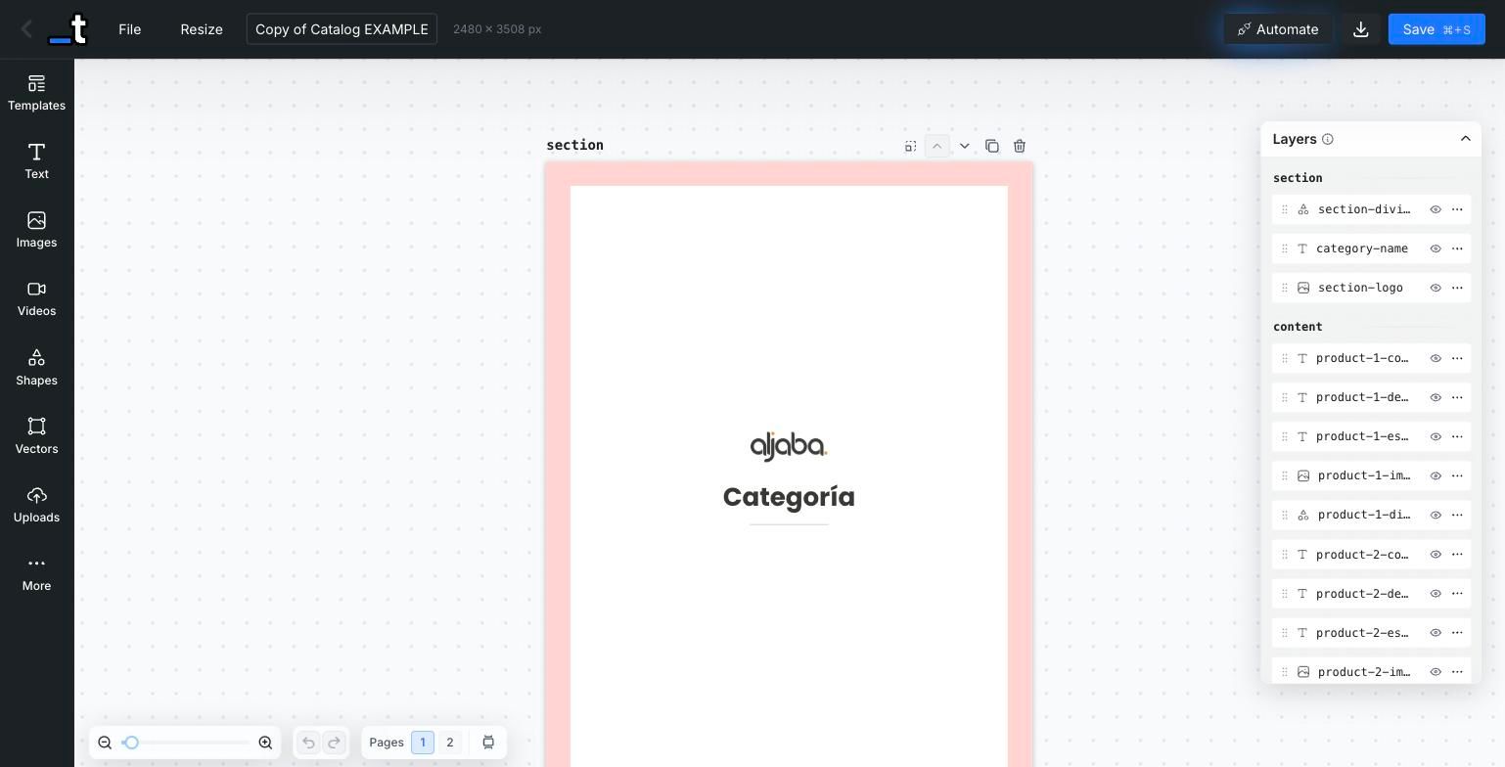Screen dimensions: 1505x767
Task: Click the zoom slider handle
Action: 130,743
